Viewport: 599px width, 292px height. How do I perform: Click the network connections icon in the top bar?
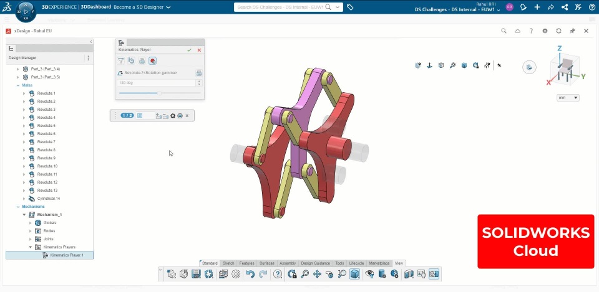565,7
